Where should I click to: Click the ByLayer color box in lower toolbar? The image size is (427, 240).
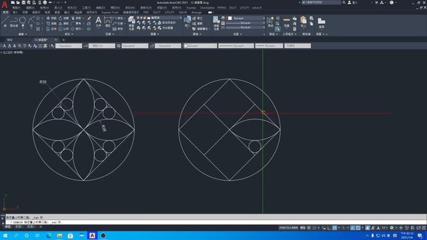click(x=199, y=46)
